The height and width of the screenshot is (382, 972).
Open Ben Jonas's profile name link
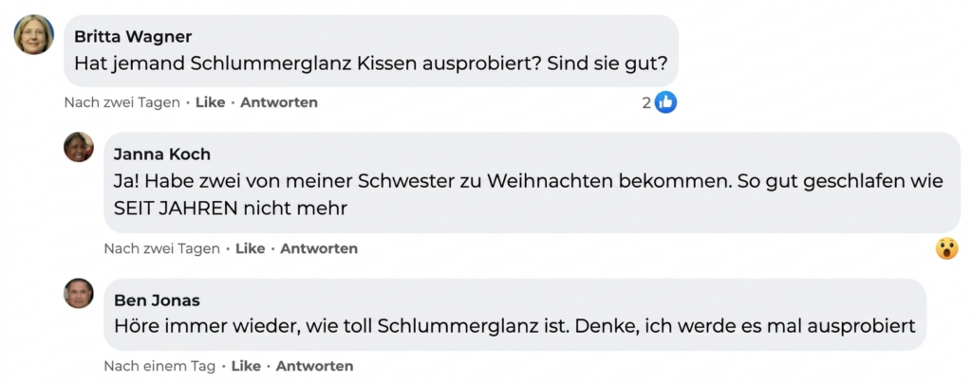coord(157,300)
